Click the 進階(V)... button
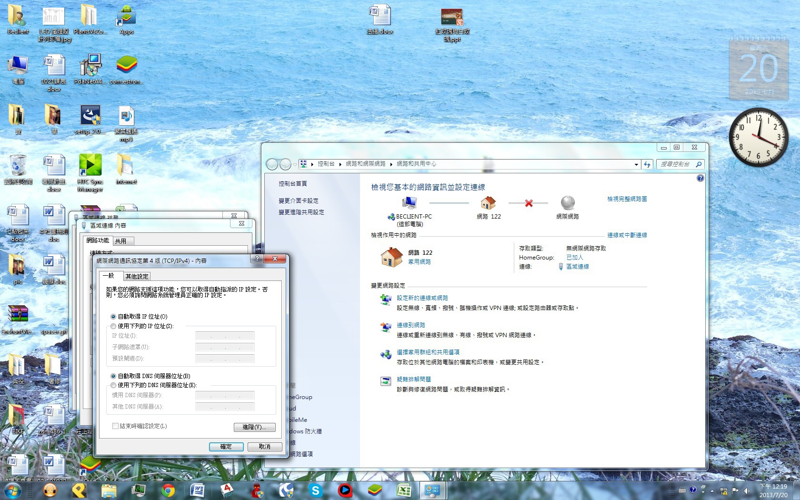The image size is (800, 500). 254,427
